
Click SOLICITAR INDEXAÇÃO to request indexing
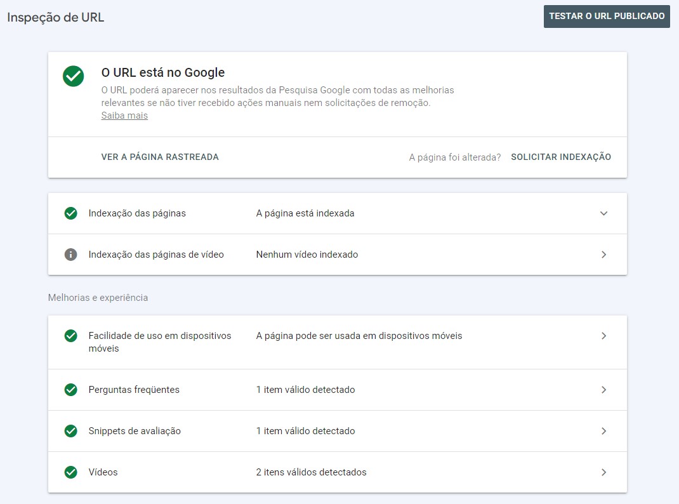[x=561, y=157]
